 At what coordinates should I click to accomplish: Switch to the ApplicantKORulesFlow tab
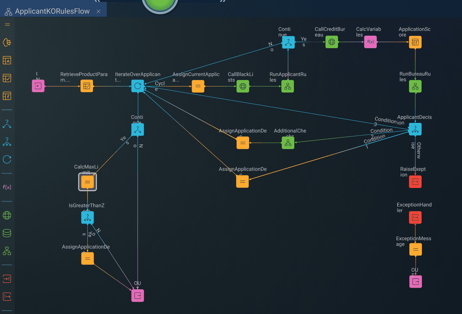tap(50, 11)
